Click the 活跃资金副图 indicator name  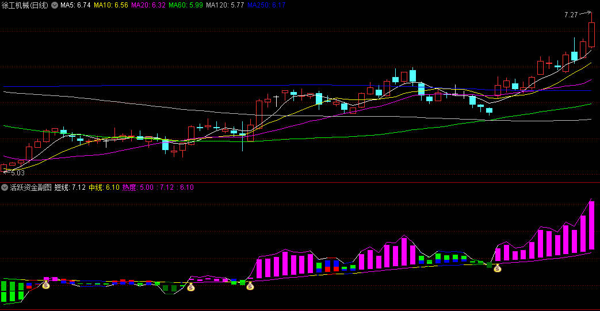click(30, 187)
